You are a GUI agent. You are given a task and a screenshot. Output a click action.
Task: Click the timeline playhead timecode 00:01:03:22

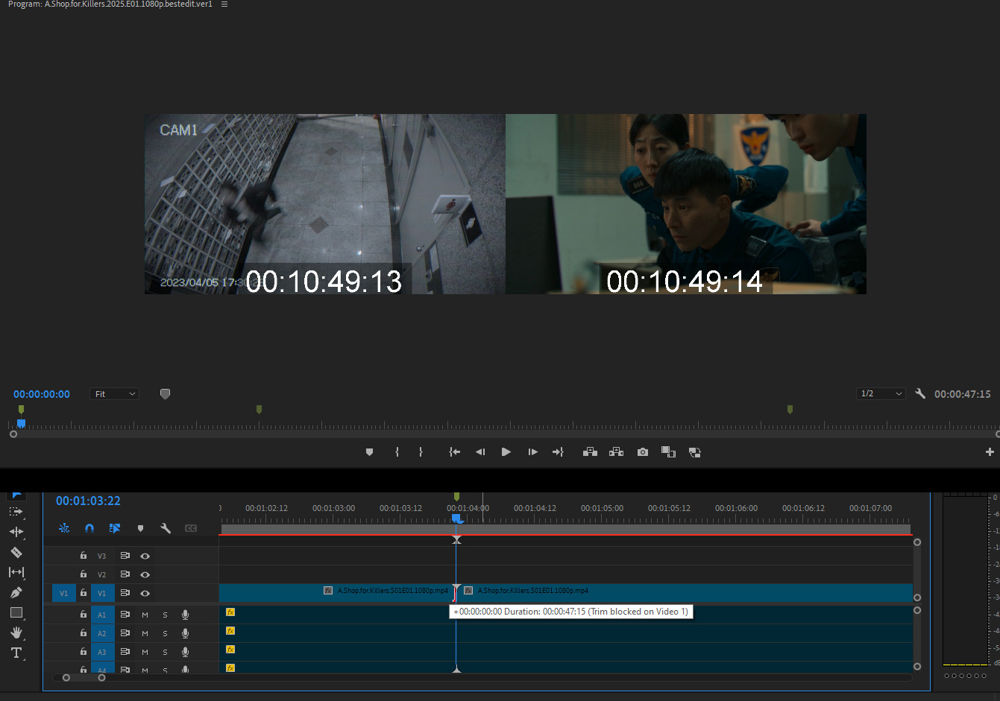pos(88,501)
